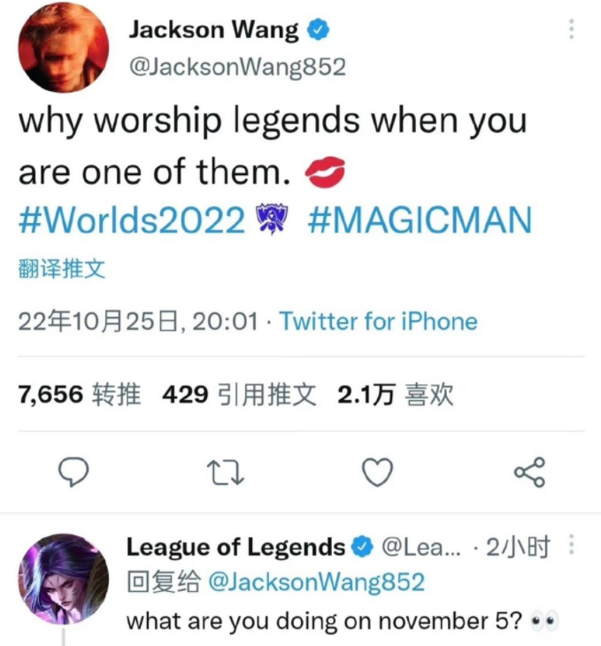The image size is (601, 646).
Task: Open League of Legends reply three-dot menu
Action: 571,544
